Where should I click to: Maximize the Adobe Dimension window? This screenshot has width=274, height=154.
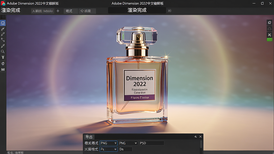tap(262, 3)
